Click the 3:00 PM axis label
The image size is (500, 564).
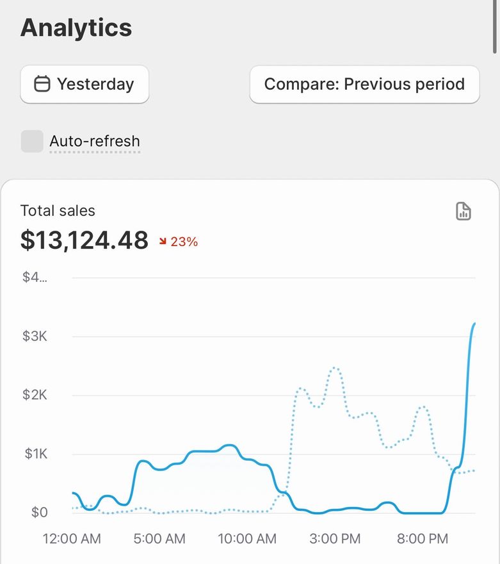[335, 539]
